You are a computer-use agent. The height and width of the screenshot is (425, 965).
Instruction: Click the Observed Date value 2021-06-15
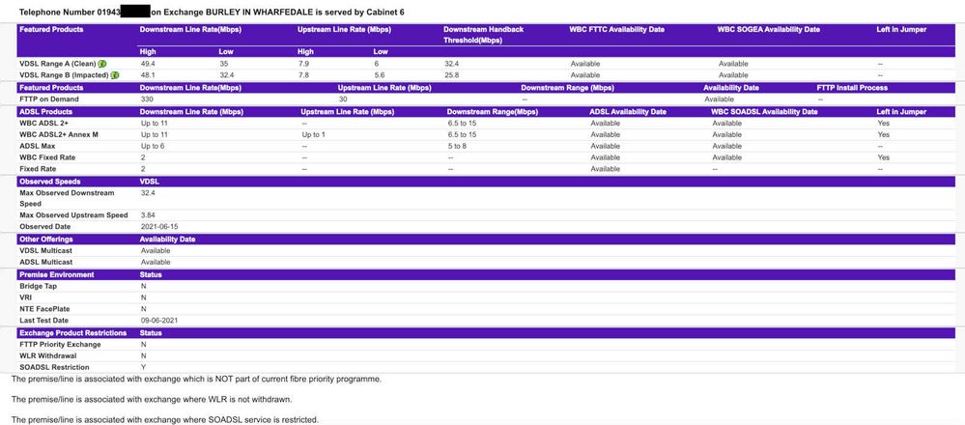coord(160,227)
